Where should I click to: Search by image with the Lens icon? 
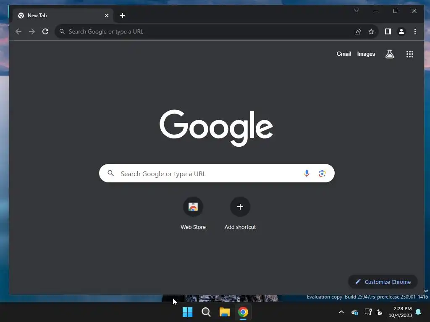pos(322,173)
